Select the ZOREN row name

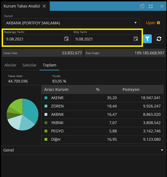[57, 106]
